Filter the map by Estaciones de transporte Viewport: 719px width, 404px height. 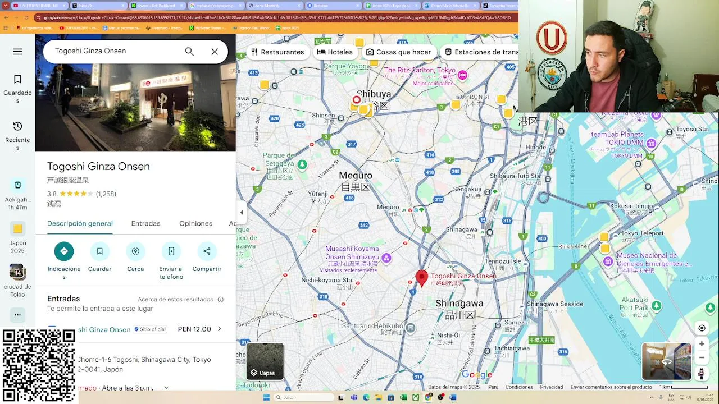(479, 52)
